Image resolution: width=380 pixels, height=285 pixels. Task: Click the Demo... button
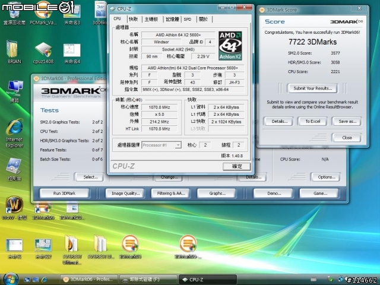pos(273,193)
